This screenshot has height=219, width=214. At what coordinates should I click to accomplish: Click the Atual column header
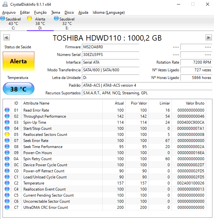pyautogui.click(x=114, y=103)
